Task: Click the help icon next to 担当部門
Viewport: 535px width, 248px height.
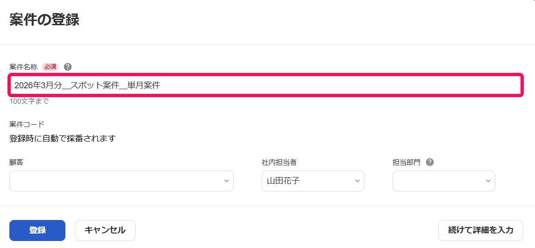Action: 430,163
